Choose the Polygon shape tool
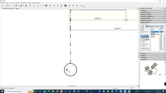Viewport: 166px width, 93px height. [x=26, y=6]
